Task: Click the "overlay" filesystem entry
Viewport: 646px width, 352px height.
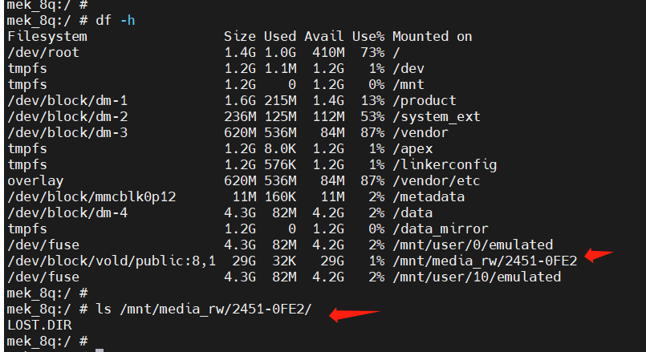Action: [x=35, y=181]
